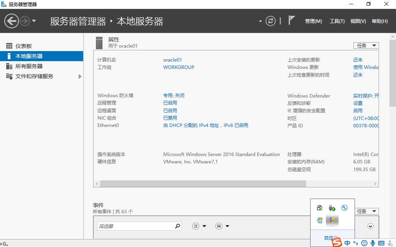This screenshot has width=396, height=247.
Task: Click 已启用 link for 远程管理
Action: (170, 103)
